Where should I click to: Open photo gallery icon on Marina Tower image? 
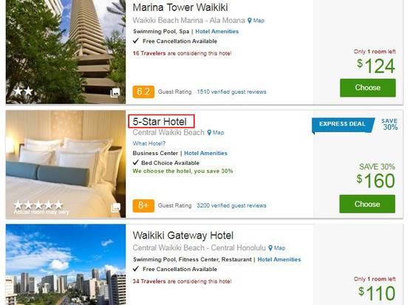pyautogui.click(x=115, y=92)
